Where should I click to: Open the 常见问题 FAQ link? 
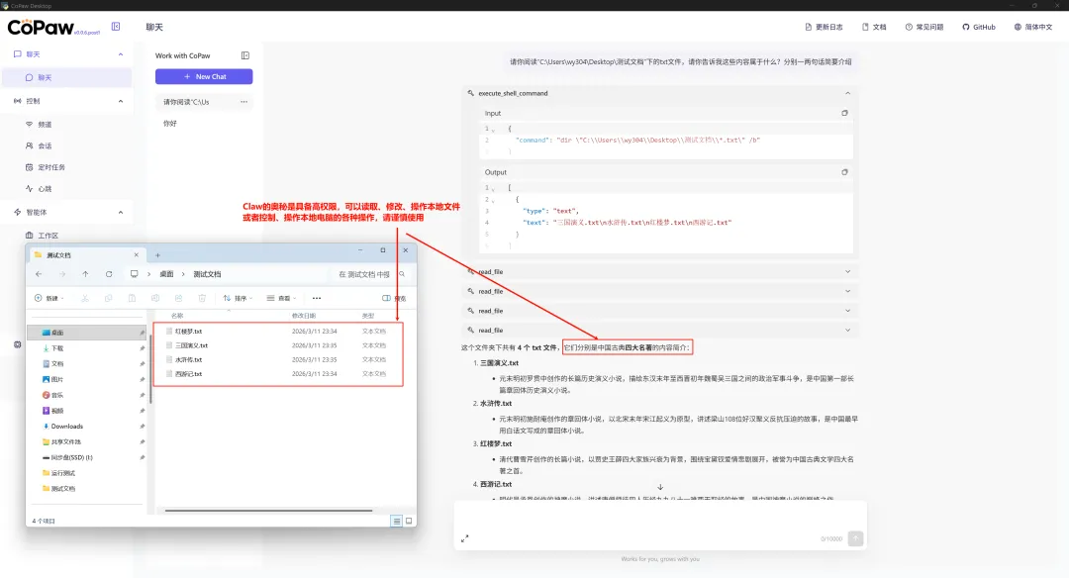[924, 27]
